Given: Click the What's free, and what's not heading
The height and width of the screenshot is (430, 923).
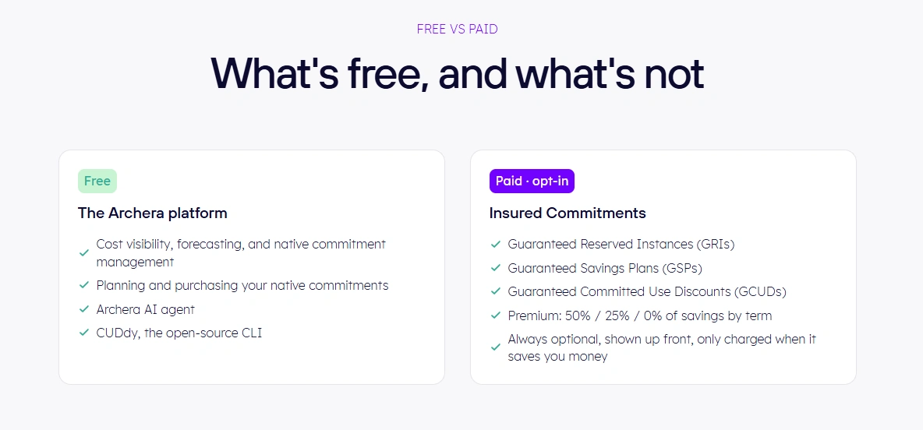Looking at the screenshot, I should tap(458, 73).
